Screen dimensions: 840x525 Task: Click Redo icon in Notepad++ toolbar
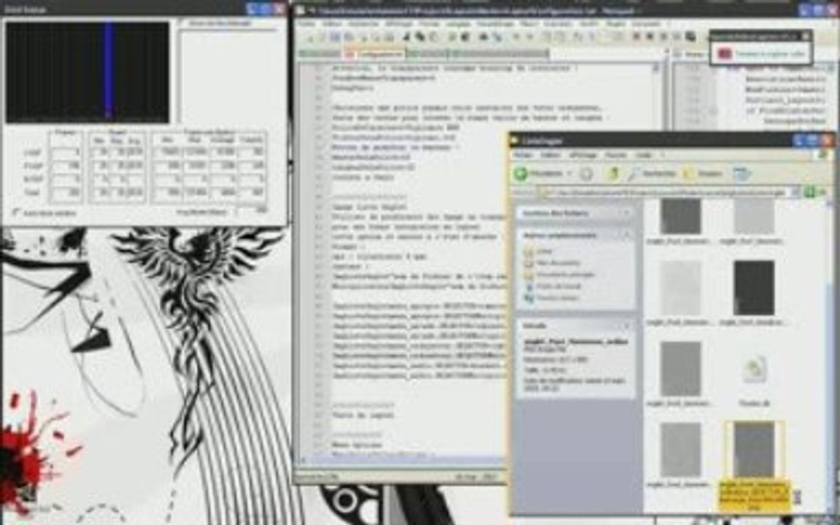[x=465, y=36]
